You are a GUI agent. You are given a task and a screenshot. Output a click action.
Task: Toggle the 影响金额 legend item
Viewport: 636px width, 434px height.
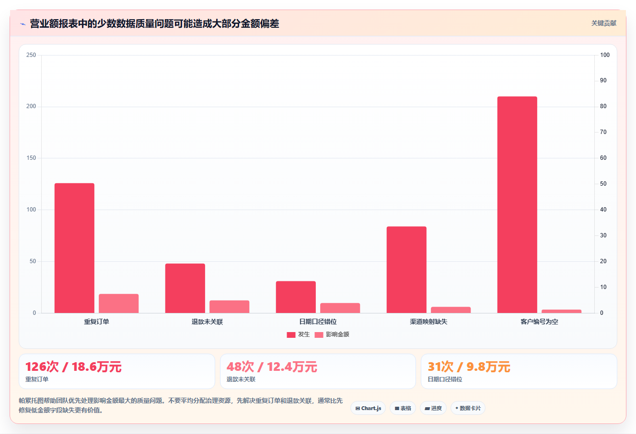(x=332, y=334)
